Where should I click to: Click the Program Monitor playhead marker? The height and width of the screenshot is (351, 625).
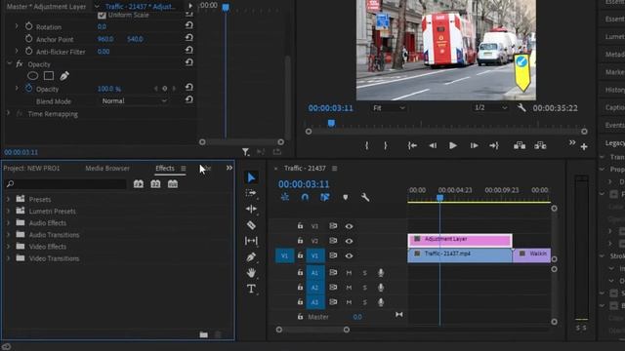click(331, 124)
